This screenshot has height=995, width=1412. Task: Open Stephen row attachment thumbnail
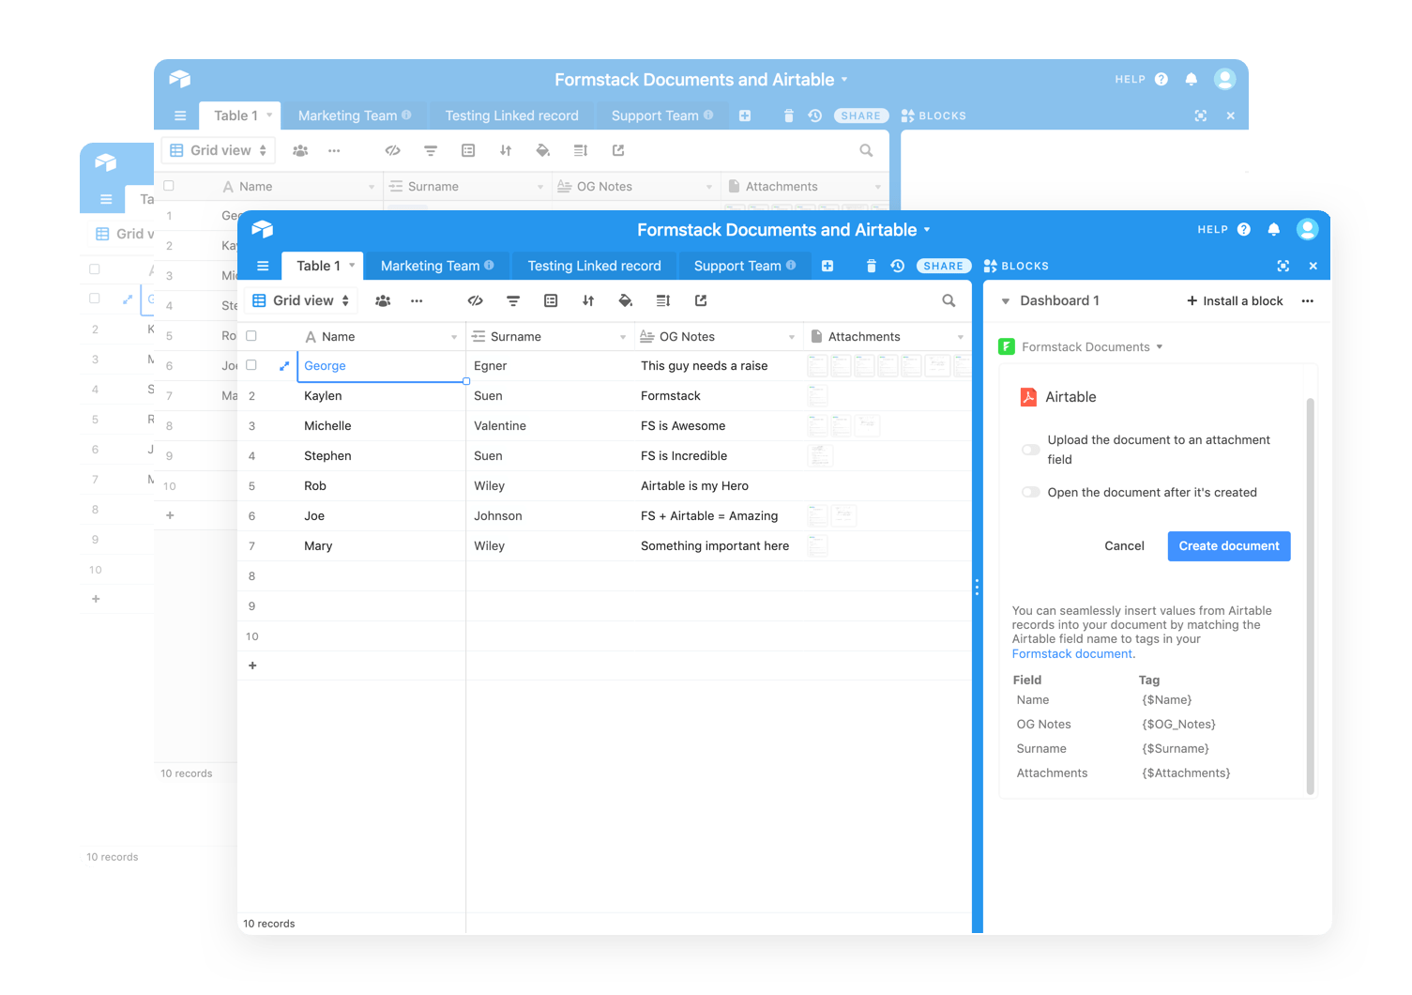819,456
